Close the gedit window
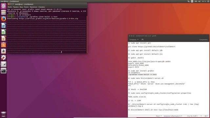Viewport: 210px width, 118px height. [x=129, y=36]
